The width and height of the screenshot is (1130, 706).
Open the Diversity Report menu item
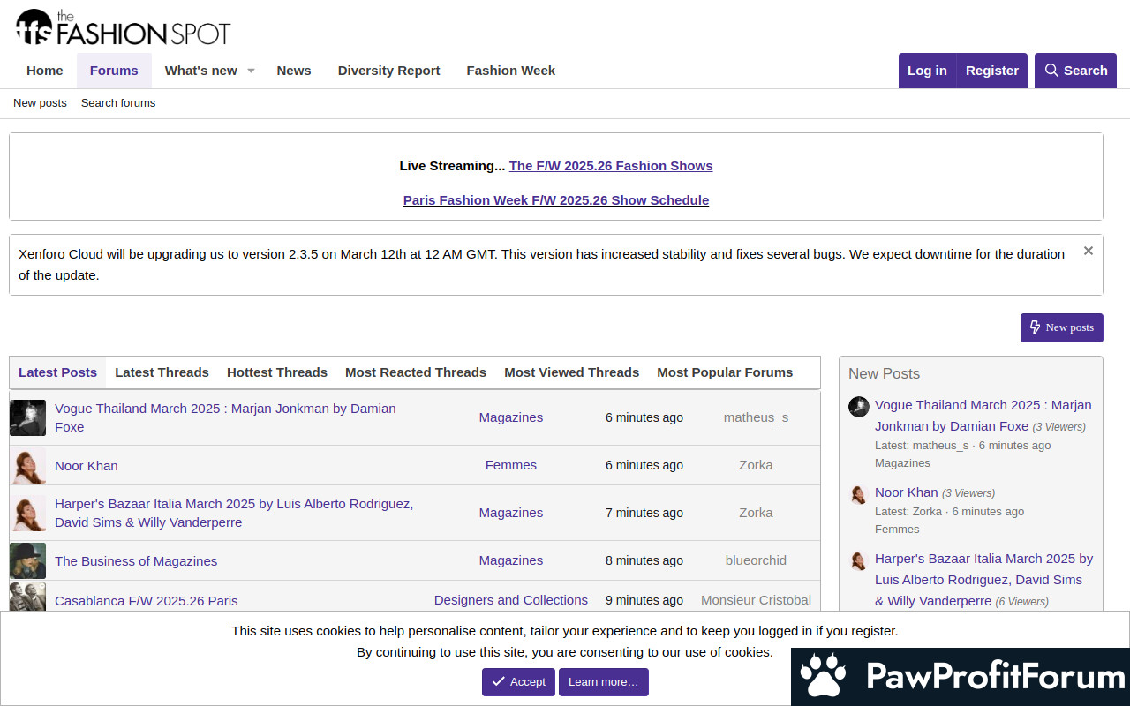(388, 71)
